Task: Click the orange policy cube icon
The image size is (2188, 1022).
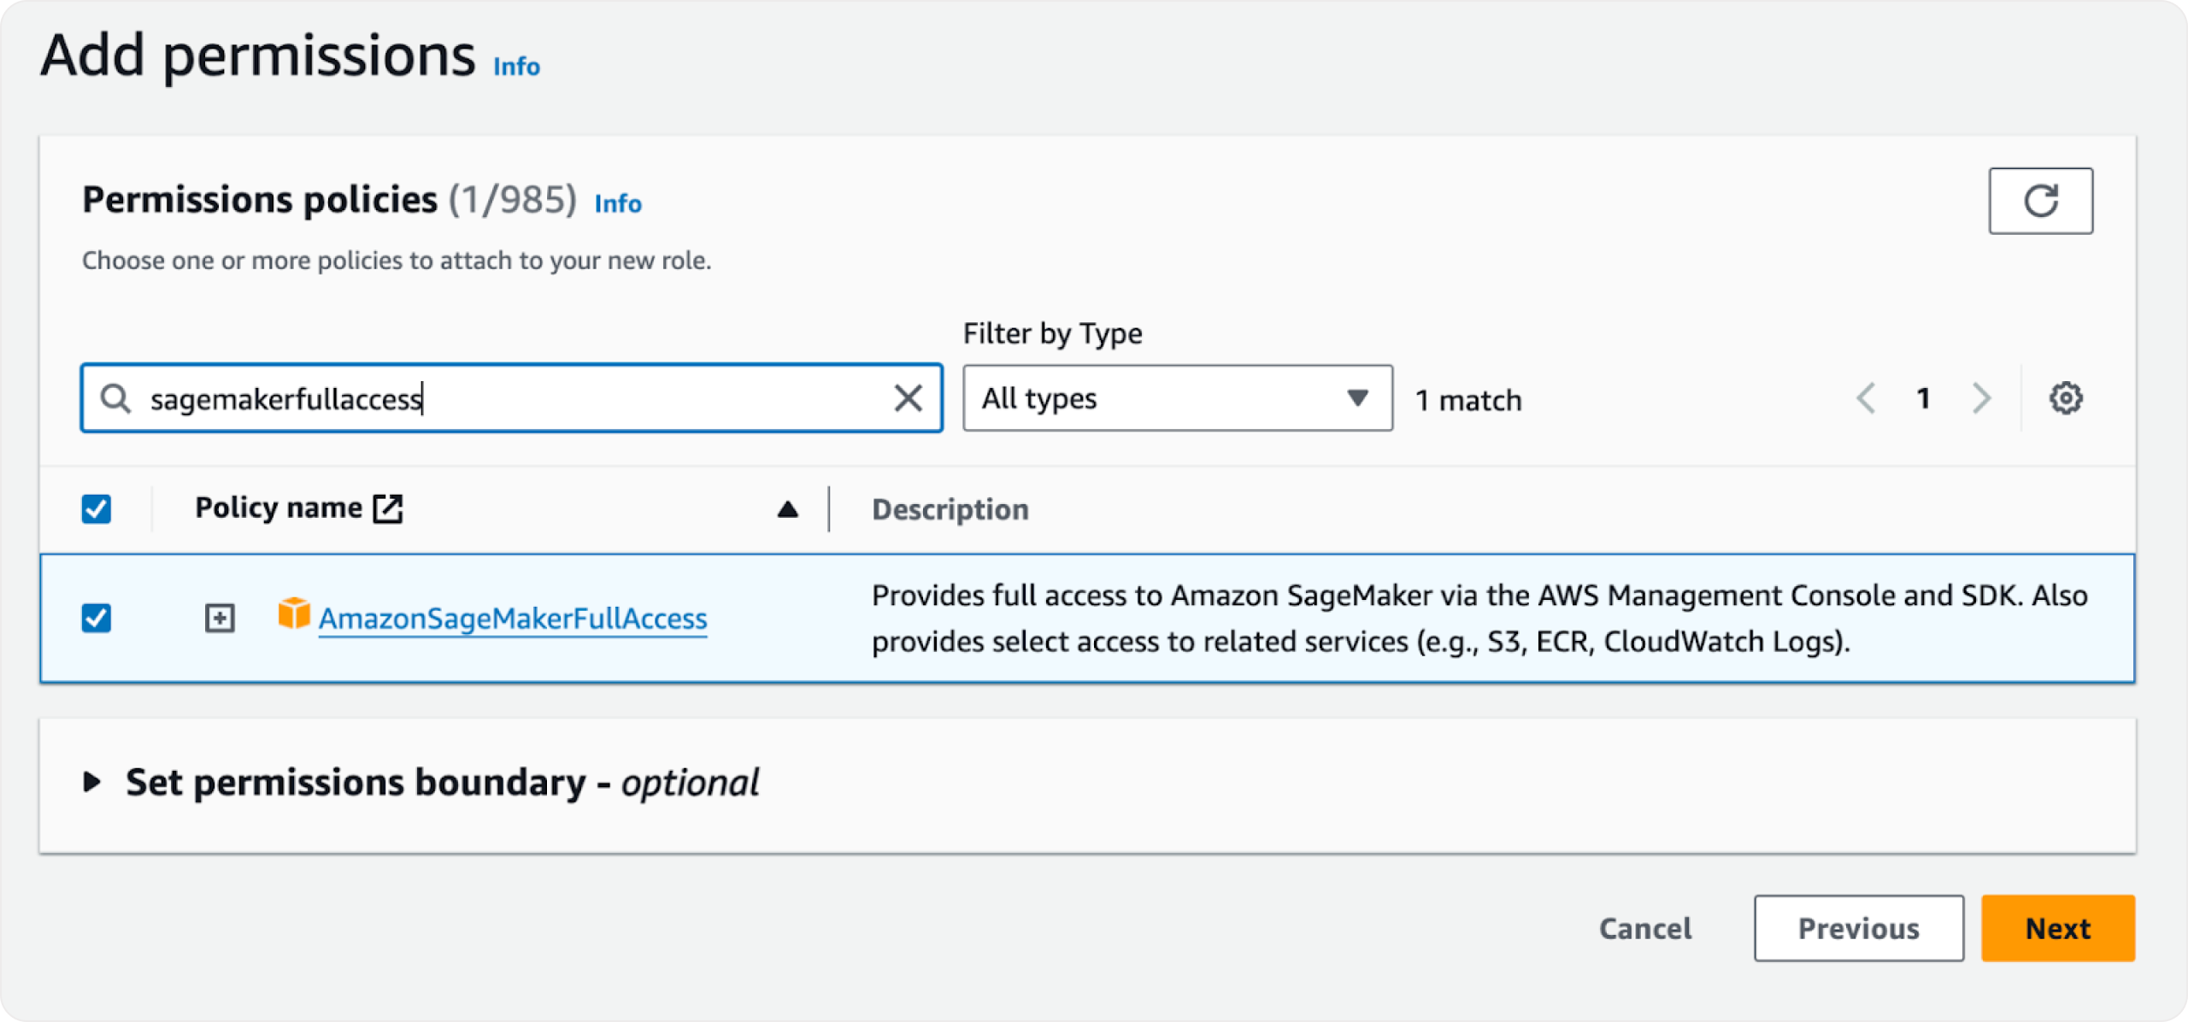Action: pos(294,614)
